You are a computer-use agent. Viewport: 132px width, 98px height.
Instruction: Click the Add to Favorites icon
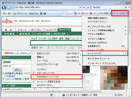tap(9, 13)
